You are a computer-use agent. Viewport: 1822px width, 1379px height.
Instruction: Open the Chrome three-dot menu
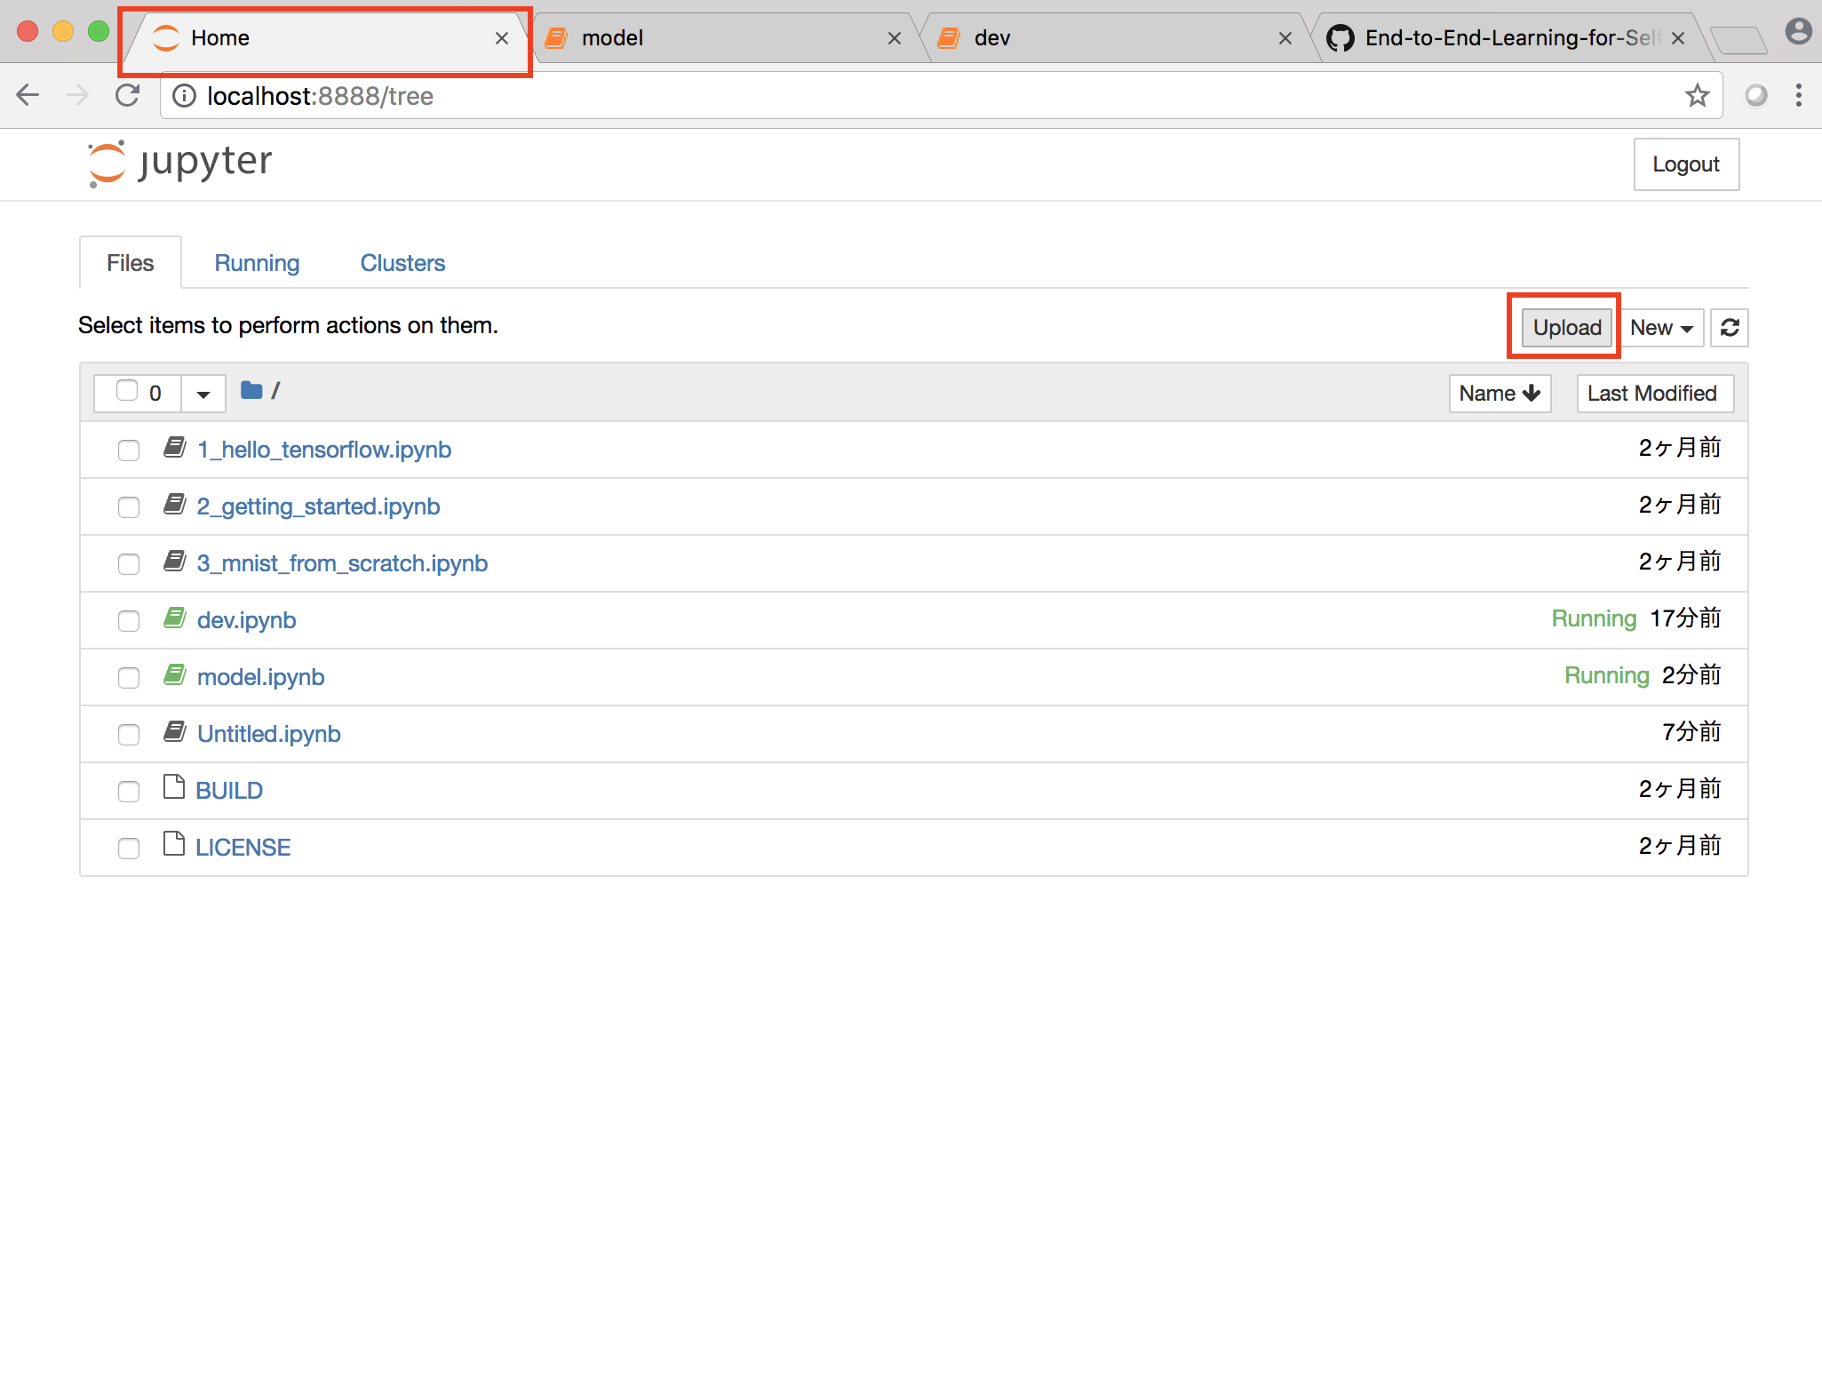[1798, 95]
